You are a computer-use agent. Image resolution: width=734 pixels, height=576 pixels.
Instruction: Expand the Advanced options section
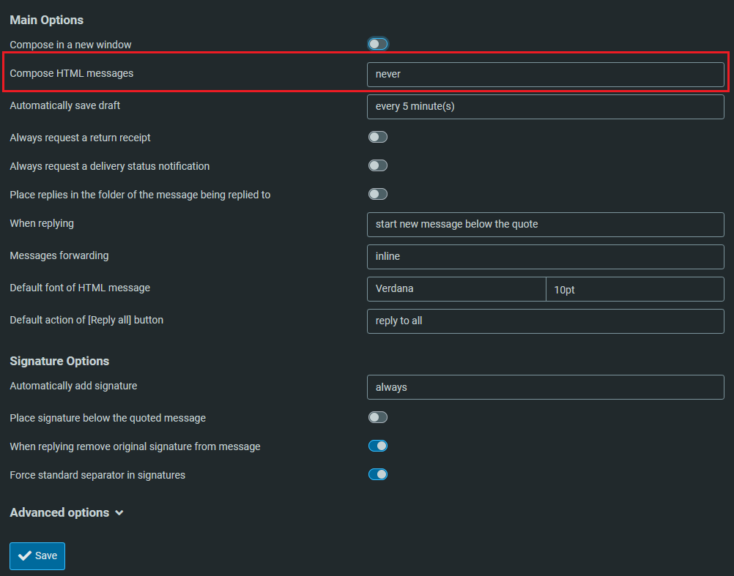tap(60, 512)
